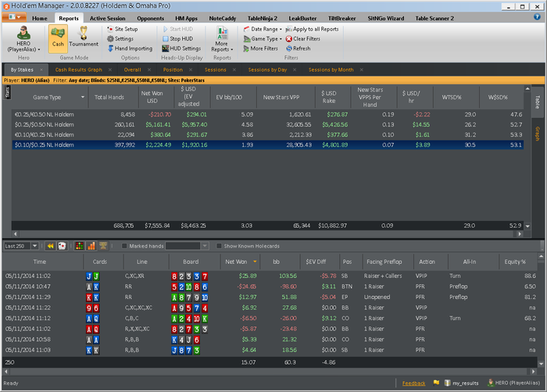Open the application menu button dropdown

click(14, 17)
